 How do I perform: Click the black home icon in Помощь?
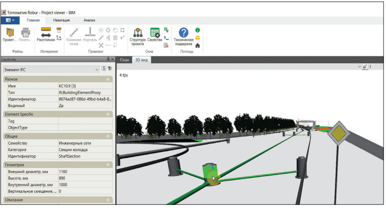pos(198,45)
